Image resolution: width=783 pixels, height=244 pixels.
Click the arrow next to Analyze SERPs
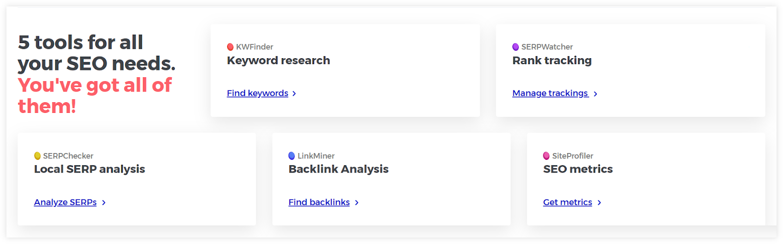pyautogui.click(x=104, y=202)
